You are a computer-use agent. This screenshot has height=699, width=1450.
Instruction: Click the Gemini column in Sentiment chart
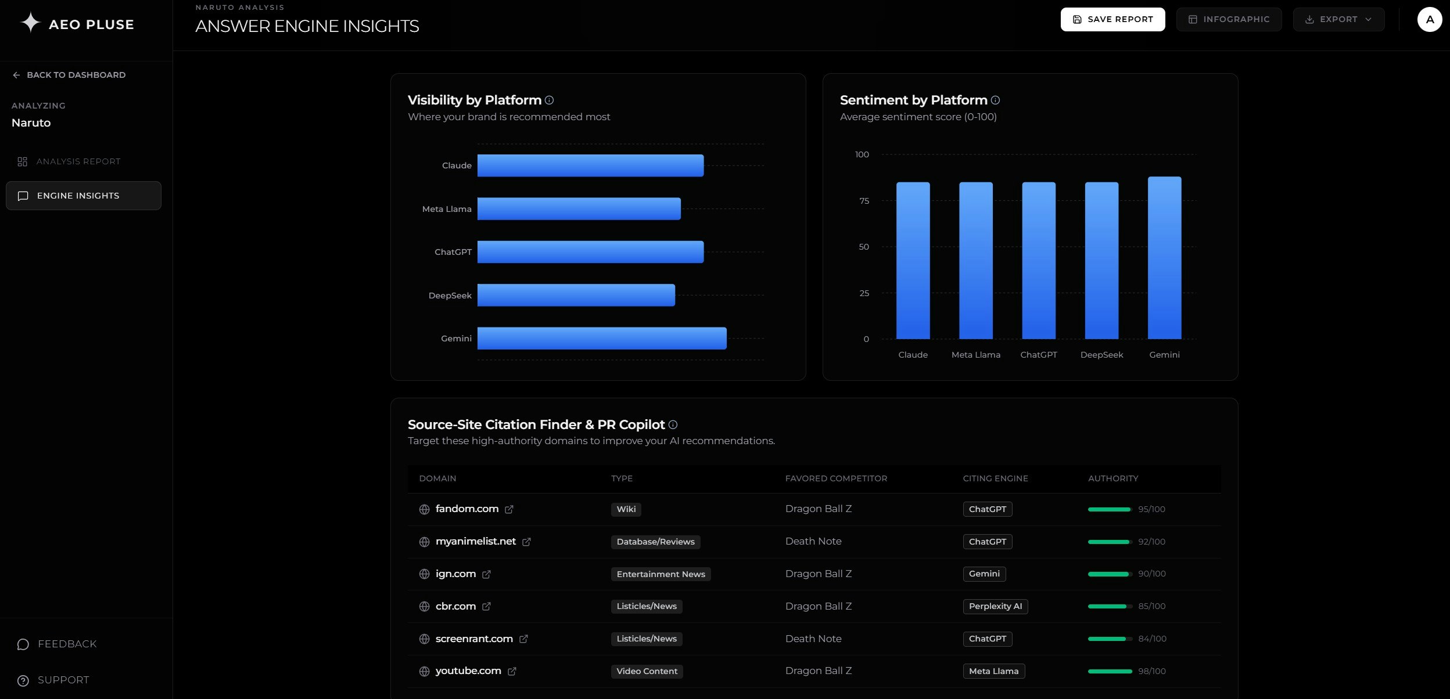coord(1164,258)
